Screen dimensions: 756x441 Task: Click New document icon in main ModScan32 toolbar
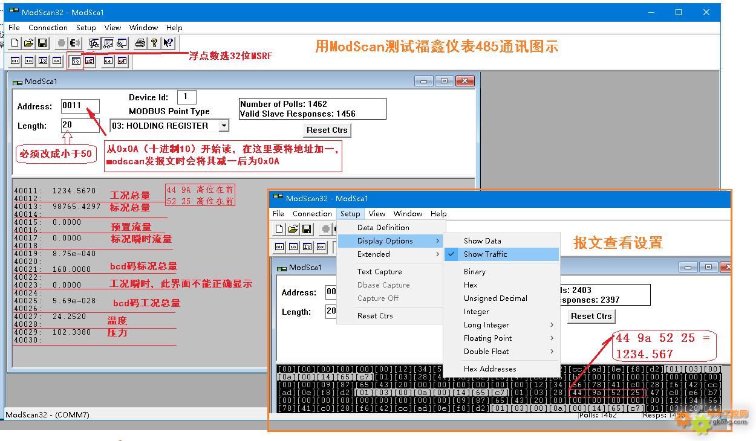pyautogui.click(x=15, y=43)
